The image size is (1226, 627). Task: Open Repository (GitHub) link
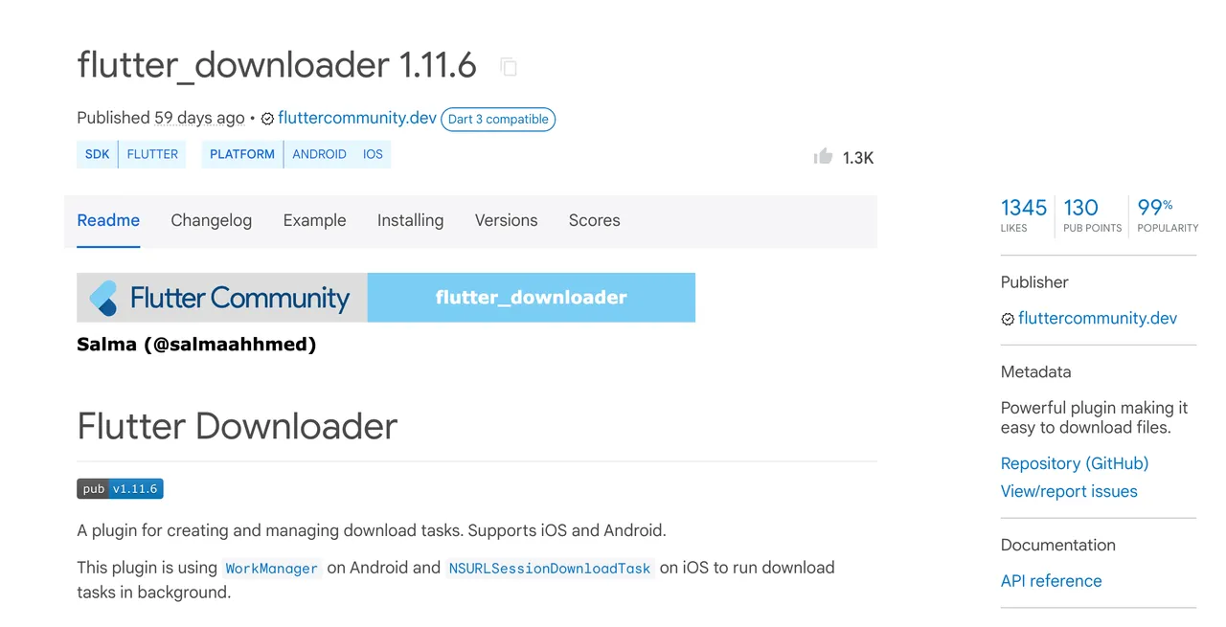pyautogui.click(x=1074, y=463)
